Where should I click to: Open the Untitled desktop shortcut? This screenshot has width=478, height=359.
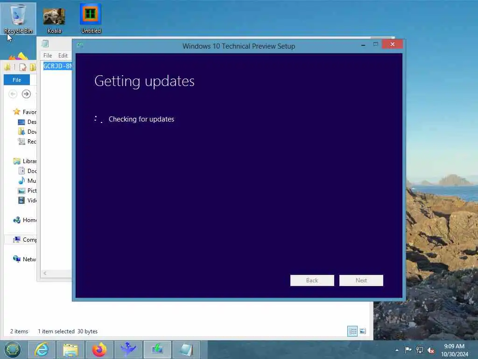tap(91, 18)
